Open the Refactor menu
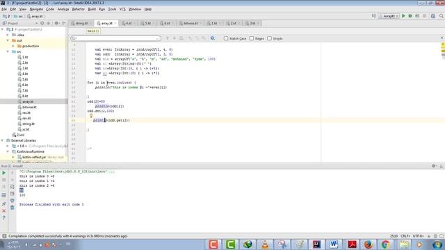445x250 pixels. click(79, 9)
